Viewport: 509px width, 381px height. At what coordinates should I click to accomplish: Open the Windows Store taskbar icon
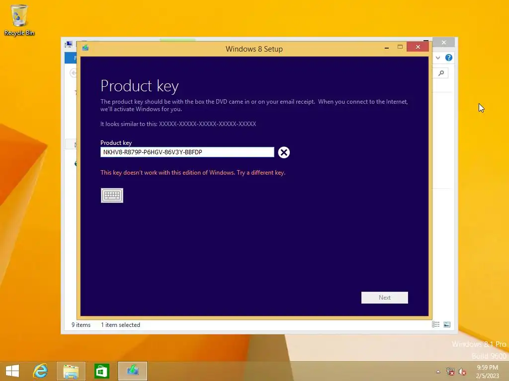101,371
